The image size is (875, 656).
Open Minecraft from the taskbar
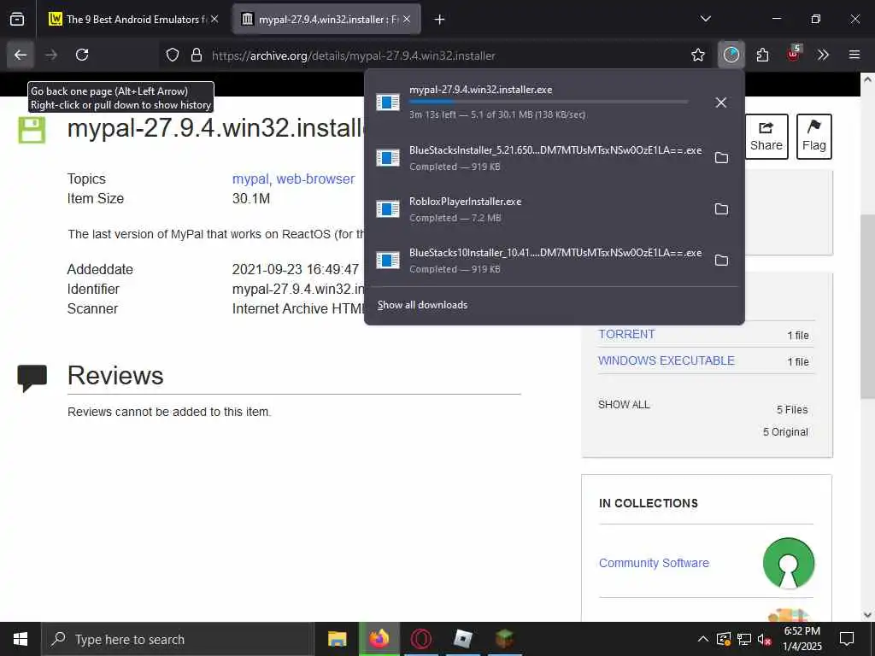point(505,639)
